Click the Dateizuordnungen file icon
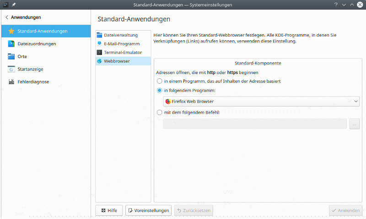The height and width of the screenshot is (219, 366). [11, 44]
